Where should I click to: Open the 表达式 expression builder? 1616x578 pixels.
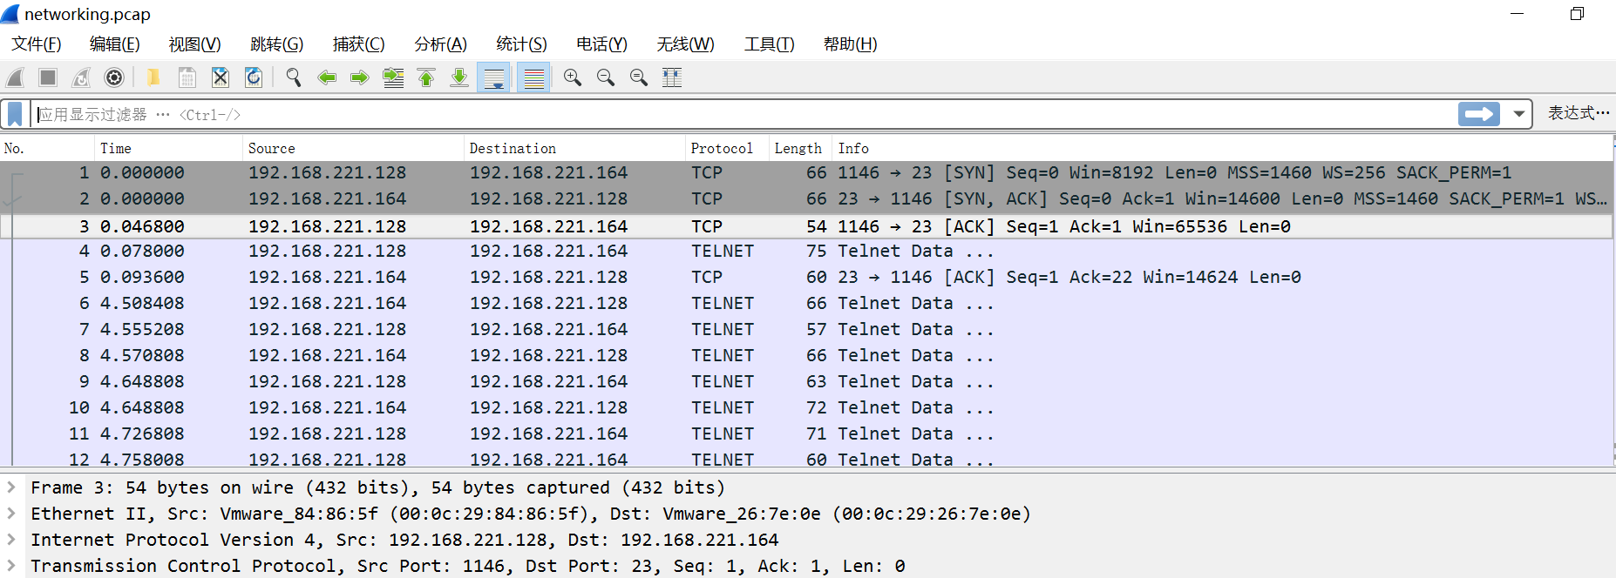(x=1579, y=114)
